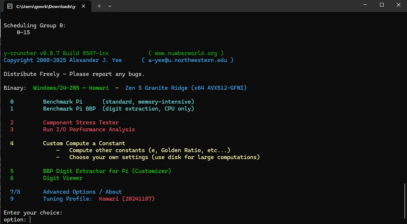This screenshot has width=407, height=224.
Task: Click the terminal icon on the tab
Action: (10, 6)
